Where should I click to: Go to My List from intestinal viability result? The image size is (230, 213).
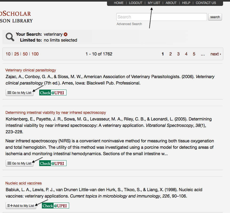[19, 163]
